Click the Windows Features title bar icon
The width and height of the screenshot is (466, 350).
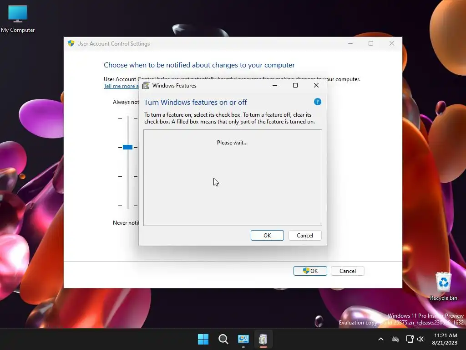pos(146,86)
